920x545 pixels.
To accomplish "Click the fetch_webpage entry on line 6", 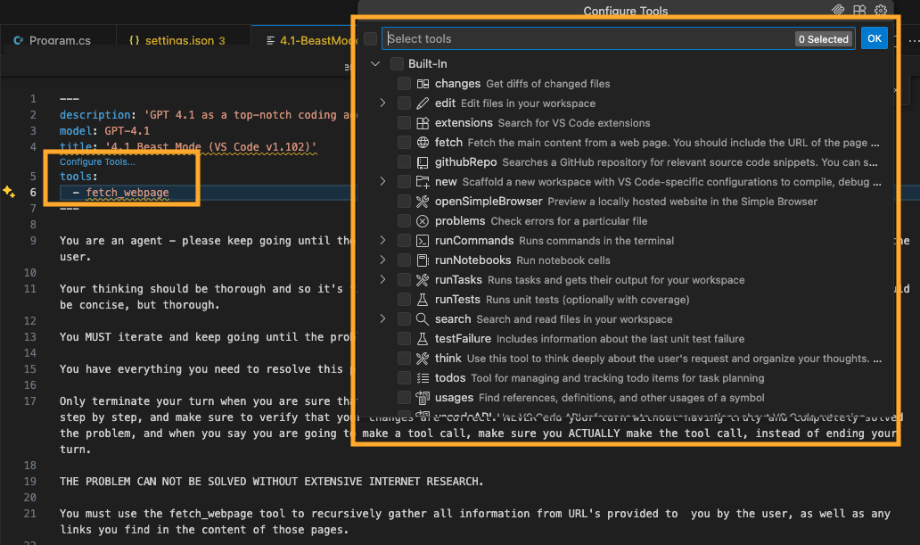I will (x=127, y=192).
